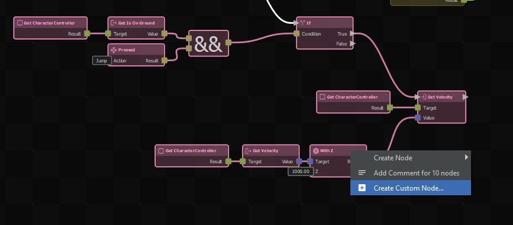Screen dimensions: 513x225
Task: Click the getter icon on the Get Velocity node
Action: (x=248, y=151)
